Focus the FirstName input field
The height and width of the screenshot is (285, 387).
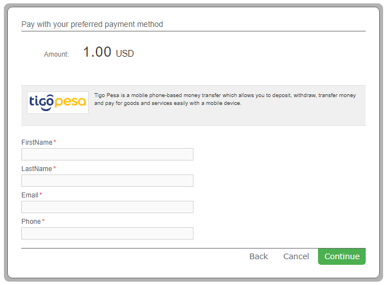pyautogui.click(x=107, y=154)
